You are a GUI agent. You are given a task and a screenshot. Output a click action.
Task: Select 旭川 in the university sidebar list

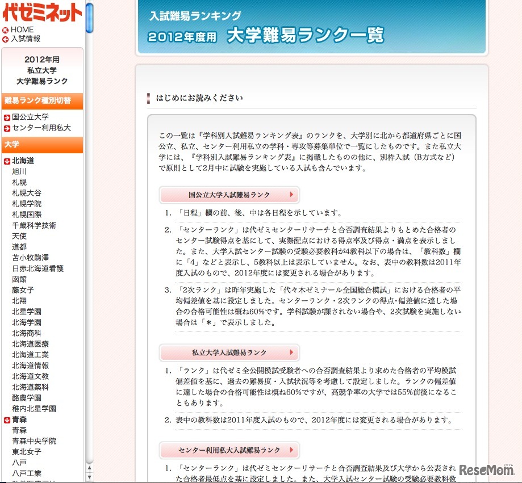point(20,171)
